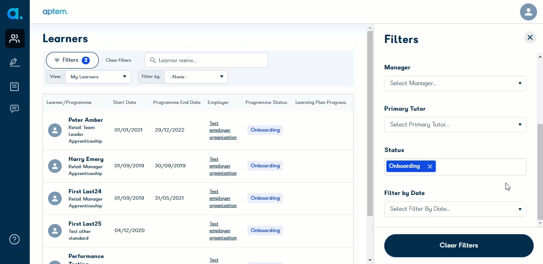Open the Filters button with badge
Screen dimensions: 543x264
click(72, 60)
